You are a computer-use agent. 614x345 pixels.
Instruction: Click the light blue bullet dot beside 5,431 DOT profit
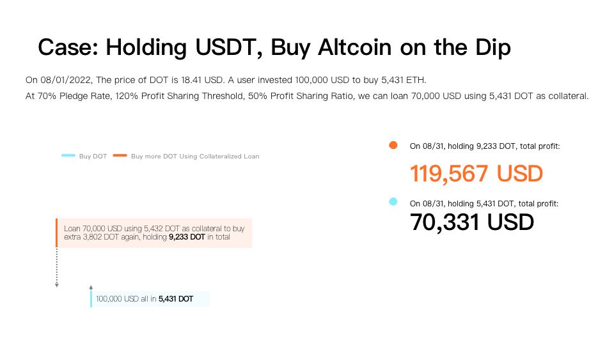393,201
